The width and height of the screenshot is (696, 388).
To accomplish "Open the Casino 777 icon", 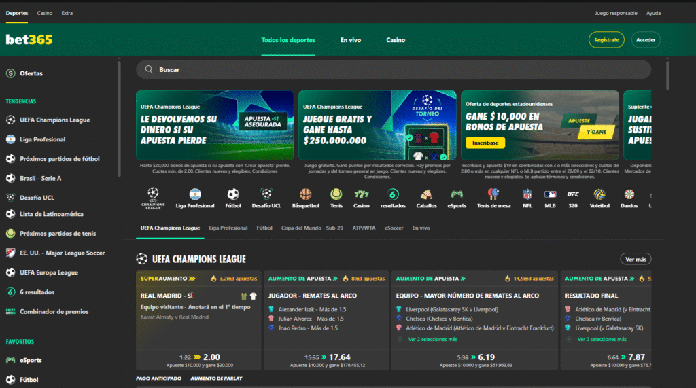I will pyautogui.click(x=362, y=194).
